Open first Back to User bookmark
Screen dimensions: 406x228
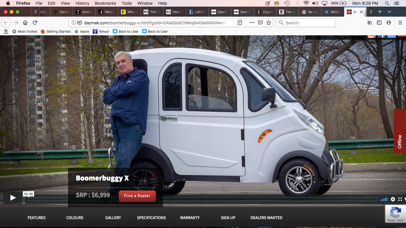(125, 31)
